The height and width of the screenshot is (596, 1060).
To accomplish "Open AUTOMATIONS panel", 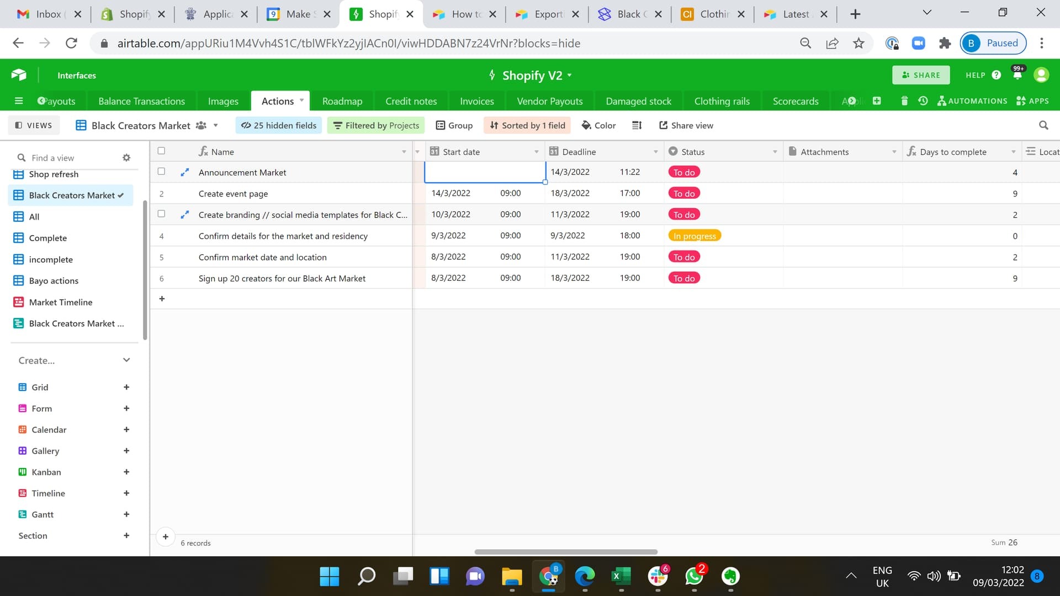I will (972, 101).
